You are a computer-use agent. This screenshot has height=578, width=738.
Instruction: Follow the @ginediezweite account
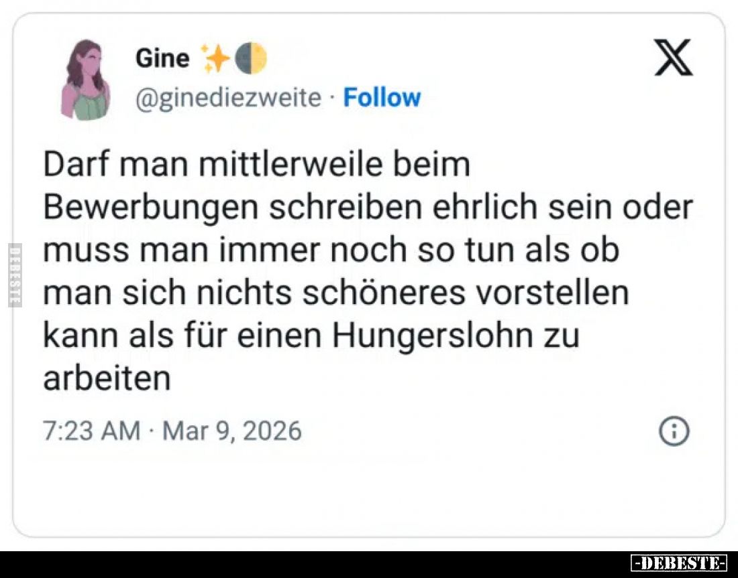382,98
